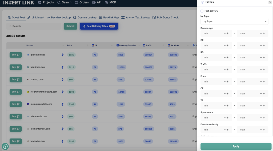Go to the Orders page
This screenshot has height=151, width=273.
click(82, 2)
